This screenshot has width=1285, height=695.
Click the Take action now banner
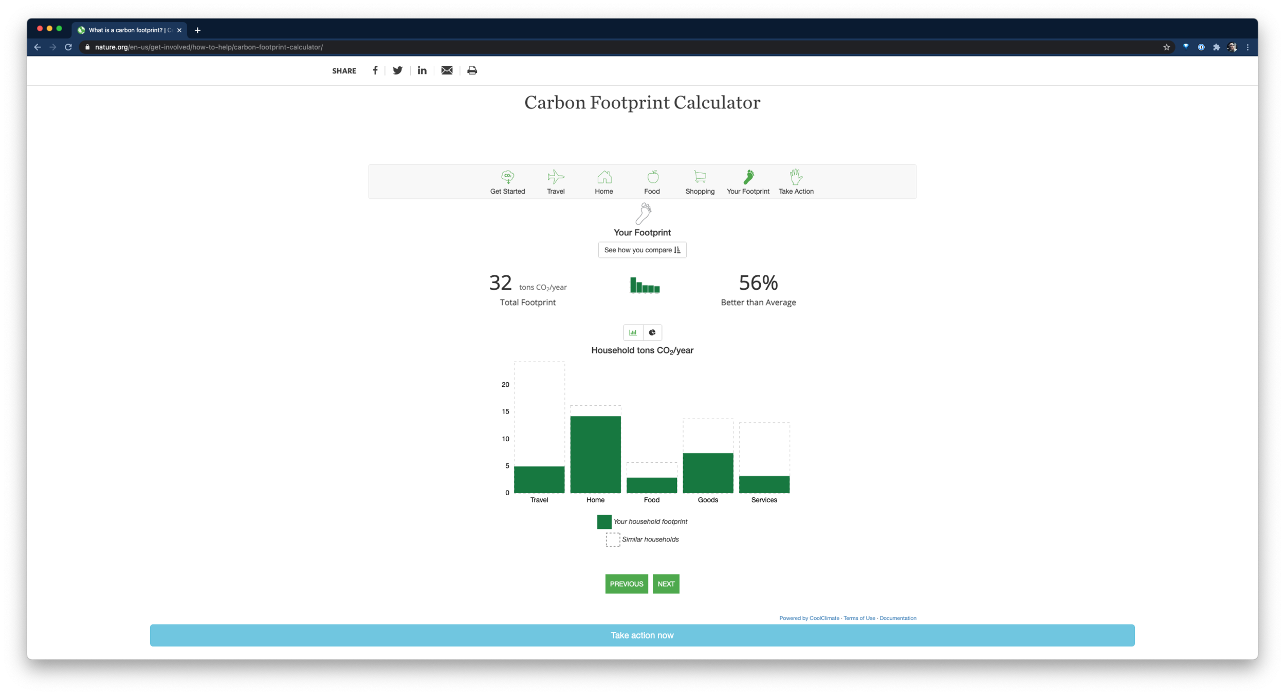[642, 635]
